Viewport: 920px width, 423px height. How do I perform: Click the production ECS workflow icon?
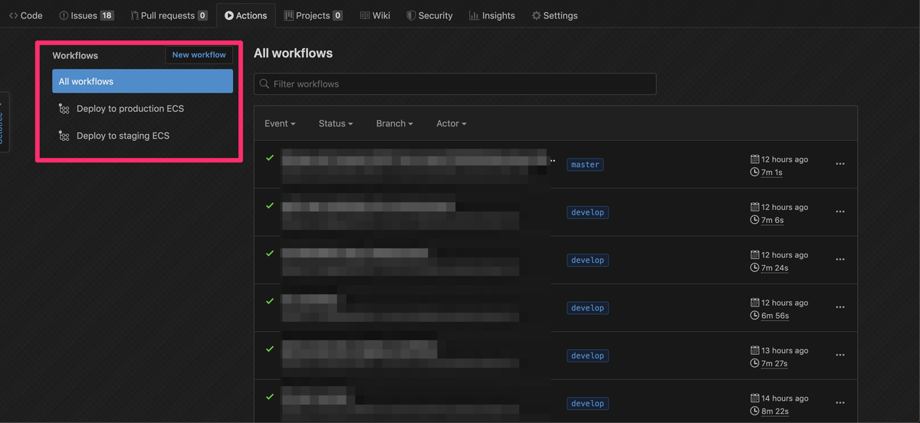click(x=64, y=109)
